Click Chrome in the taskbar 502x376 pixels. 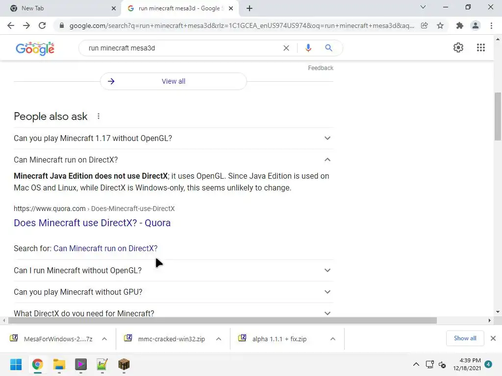pyautogui.click(x=37, y=364)
